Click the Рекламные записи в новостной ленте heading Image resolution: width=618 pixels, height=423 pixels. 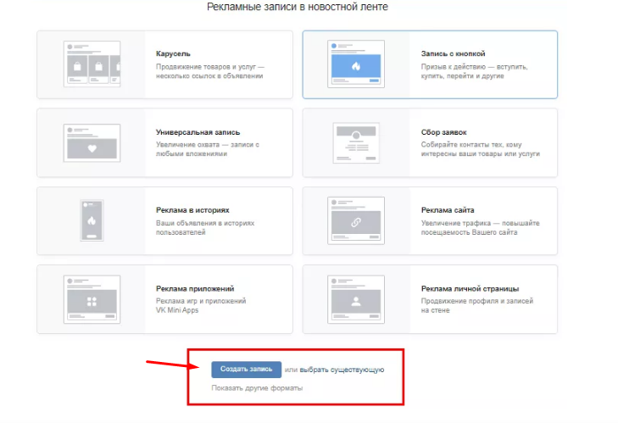tap(298, 8)
